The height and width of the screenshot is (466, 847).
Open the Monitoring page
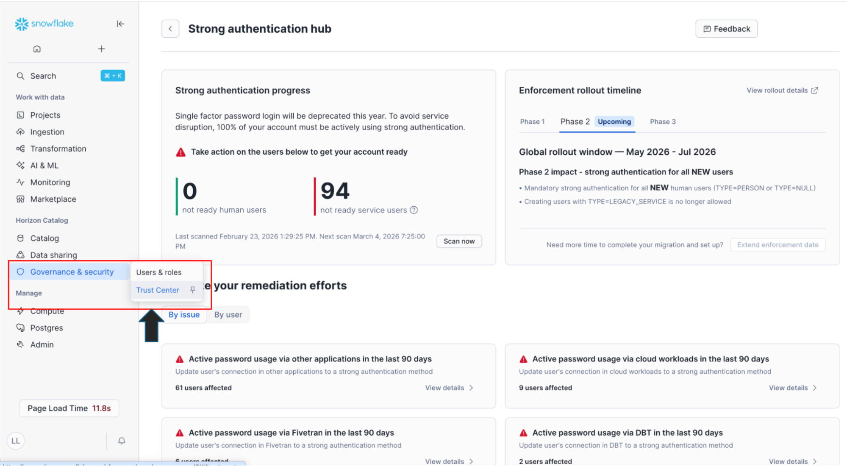50,182
